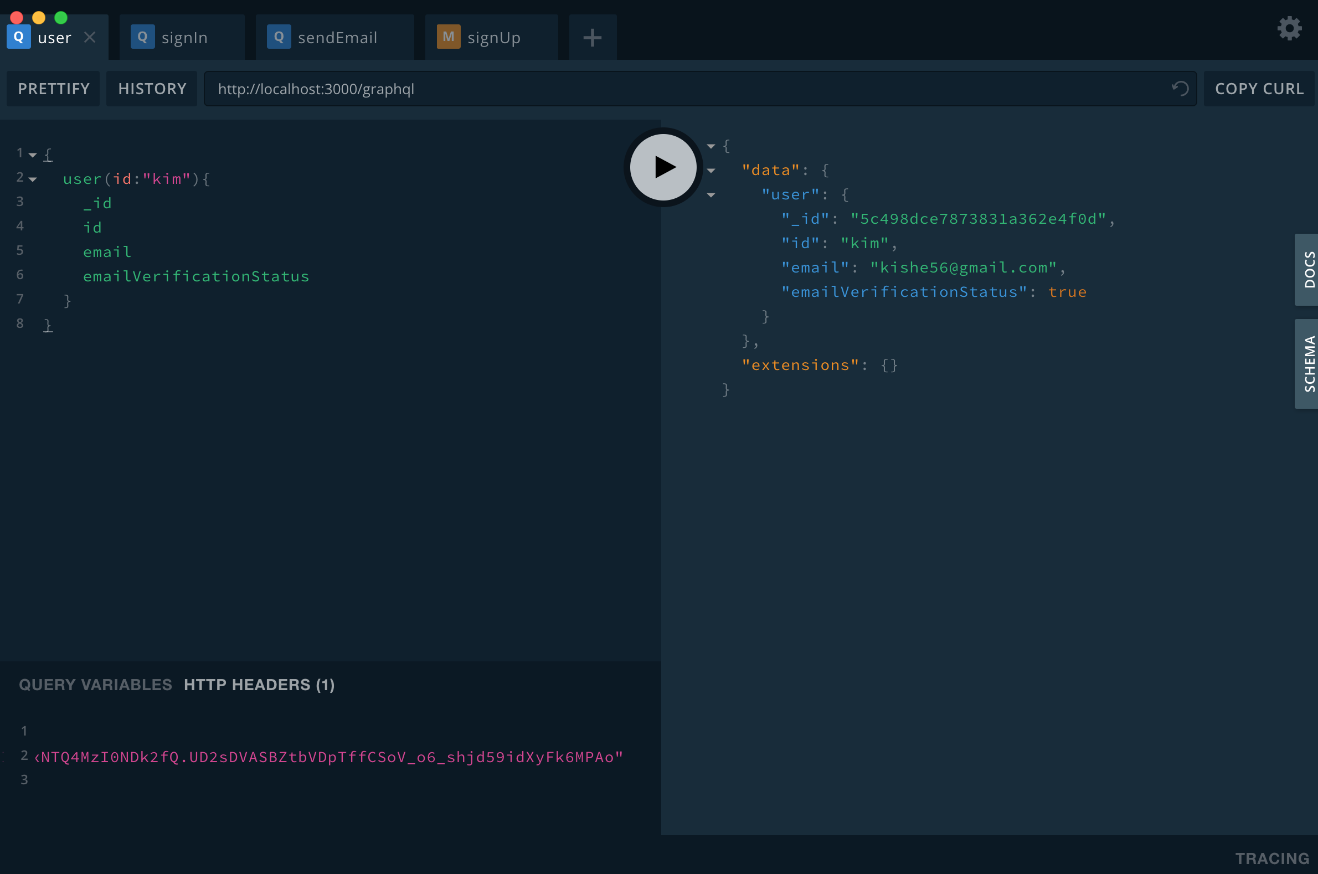Click the macOS yellow minimize window button
The height and width of the screenshot is (874, 1318).
tap(38, 18)
